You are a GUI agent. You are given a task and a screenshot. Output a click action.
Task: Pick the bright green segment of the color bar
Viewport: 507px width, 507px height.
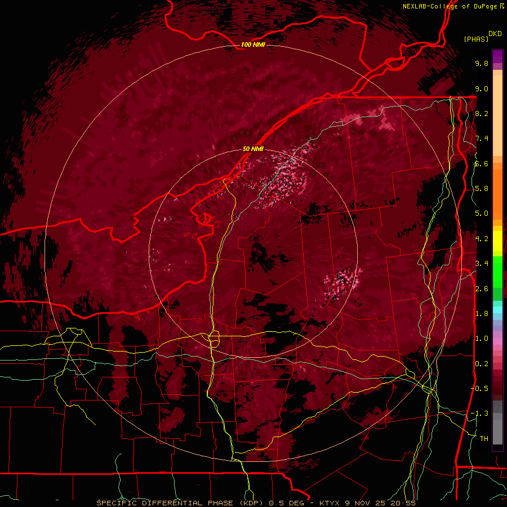click(497, 272)
